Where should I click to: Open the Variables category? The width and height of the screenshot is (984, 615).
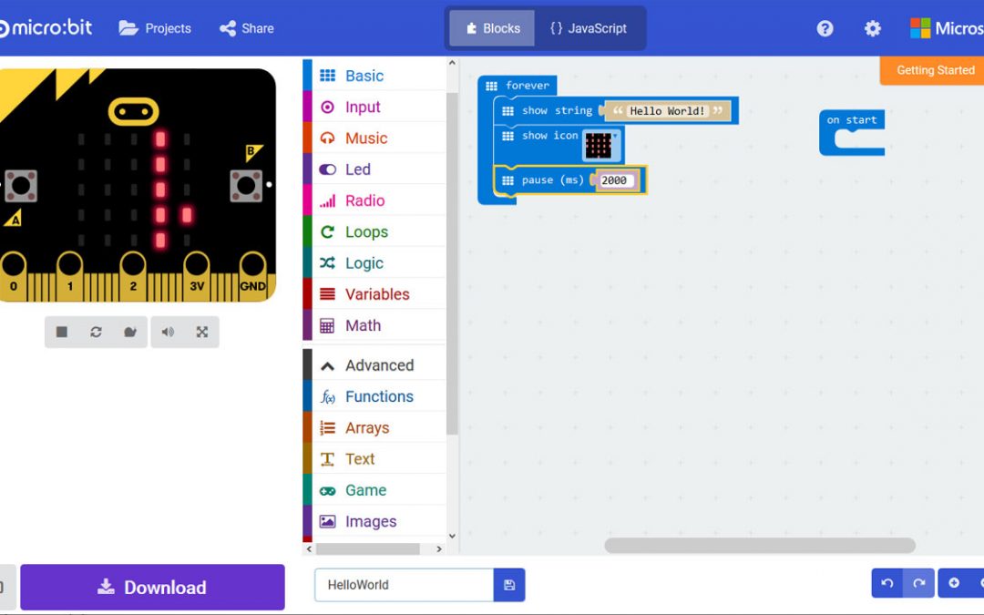(x=377, y=293)
